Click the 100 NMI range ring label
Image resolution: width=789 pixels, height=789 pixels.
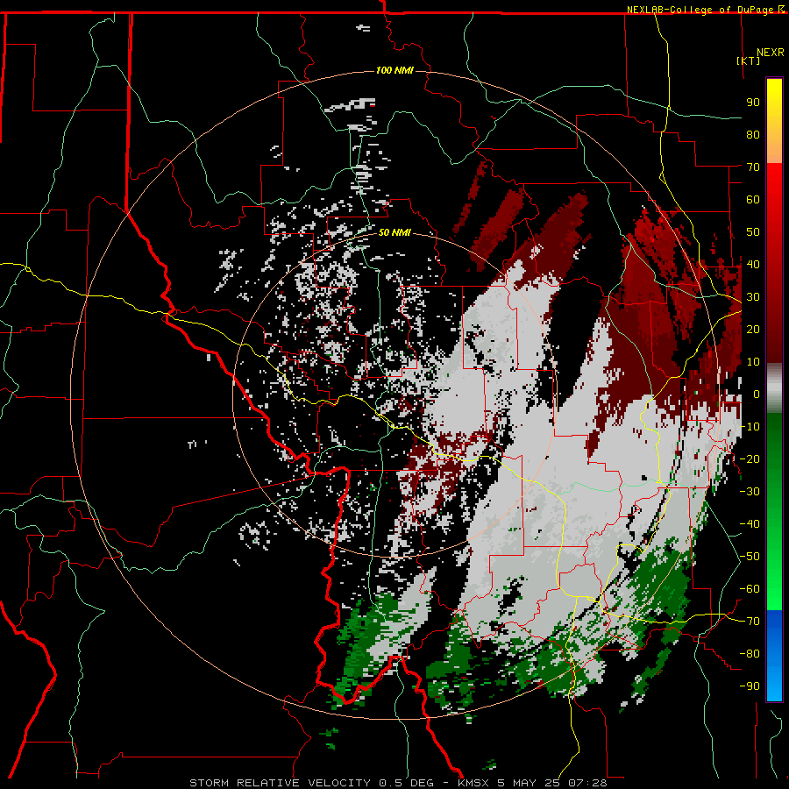(394, 70)
